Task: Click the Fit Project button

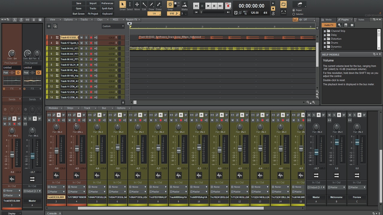Action: 93,14
